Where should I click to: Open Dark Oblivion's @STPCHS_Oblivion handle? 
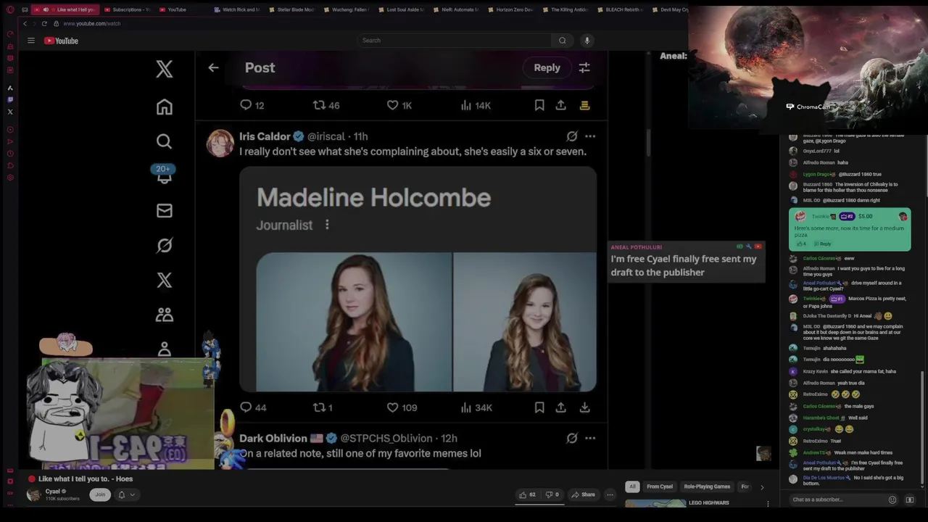click(x=386, y=438)
